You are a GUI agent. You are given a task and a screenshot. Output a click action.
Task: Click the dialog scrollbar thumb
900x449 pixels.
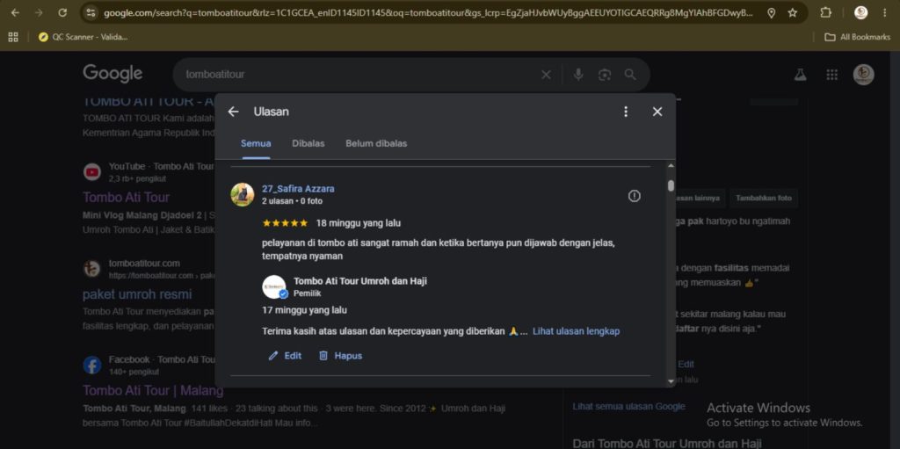coord(671,185)
